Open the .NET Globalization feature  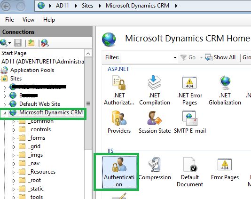[225, 90]
